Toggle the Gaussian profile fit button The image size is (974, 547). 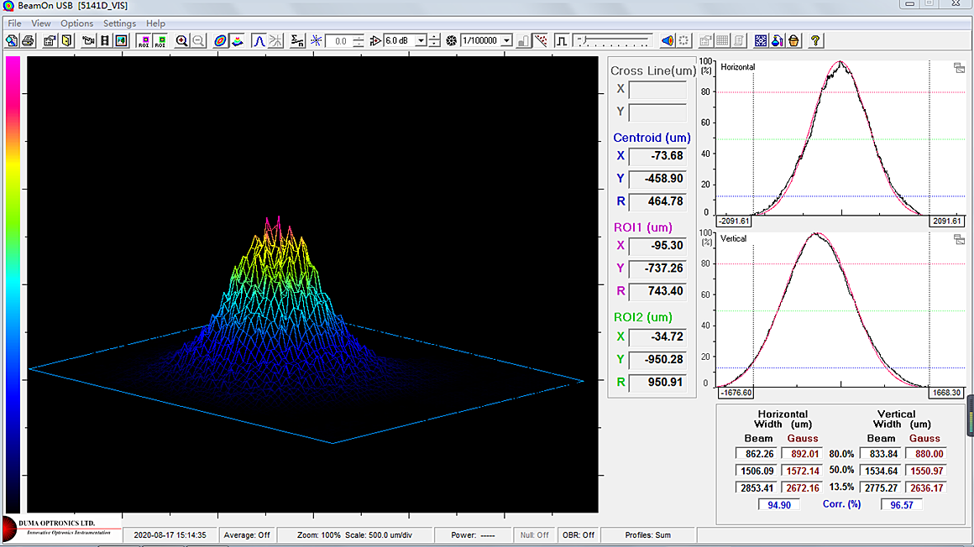point(259,40)
